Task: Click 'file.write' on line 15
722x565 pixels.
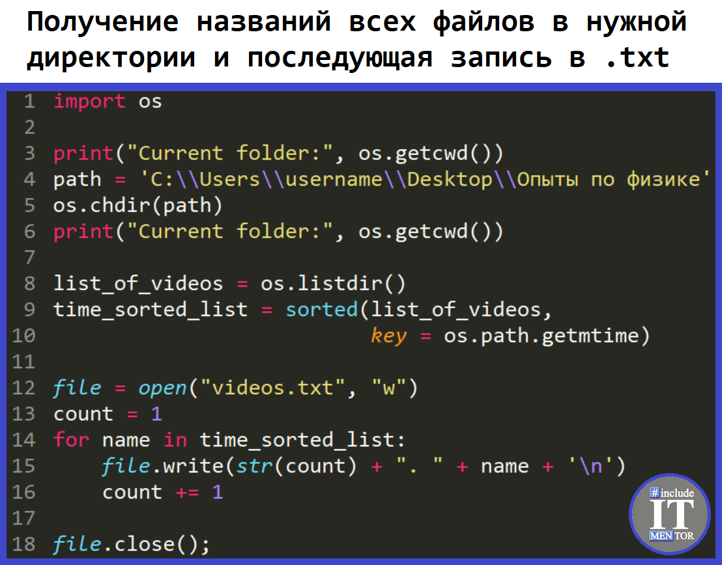Action: [x=162, y=466]
